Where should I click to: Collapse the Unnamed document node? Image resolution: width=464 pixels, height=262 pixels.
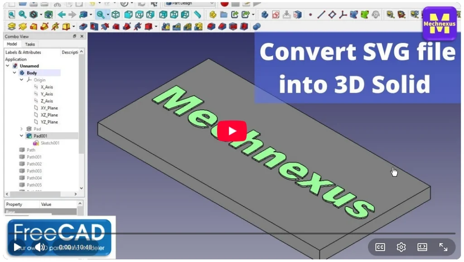tap(7, 66)
